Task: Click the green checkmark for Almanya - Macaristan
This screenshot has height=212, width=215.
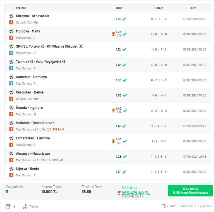Action: pos(124,157)
